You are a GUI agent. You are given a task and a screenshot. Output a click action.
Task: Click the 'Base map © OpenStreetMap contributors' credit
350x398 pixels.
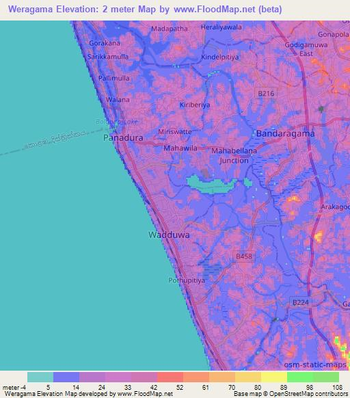291,394
